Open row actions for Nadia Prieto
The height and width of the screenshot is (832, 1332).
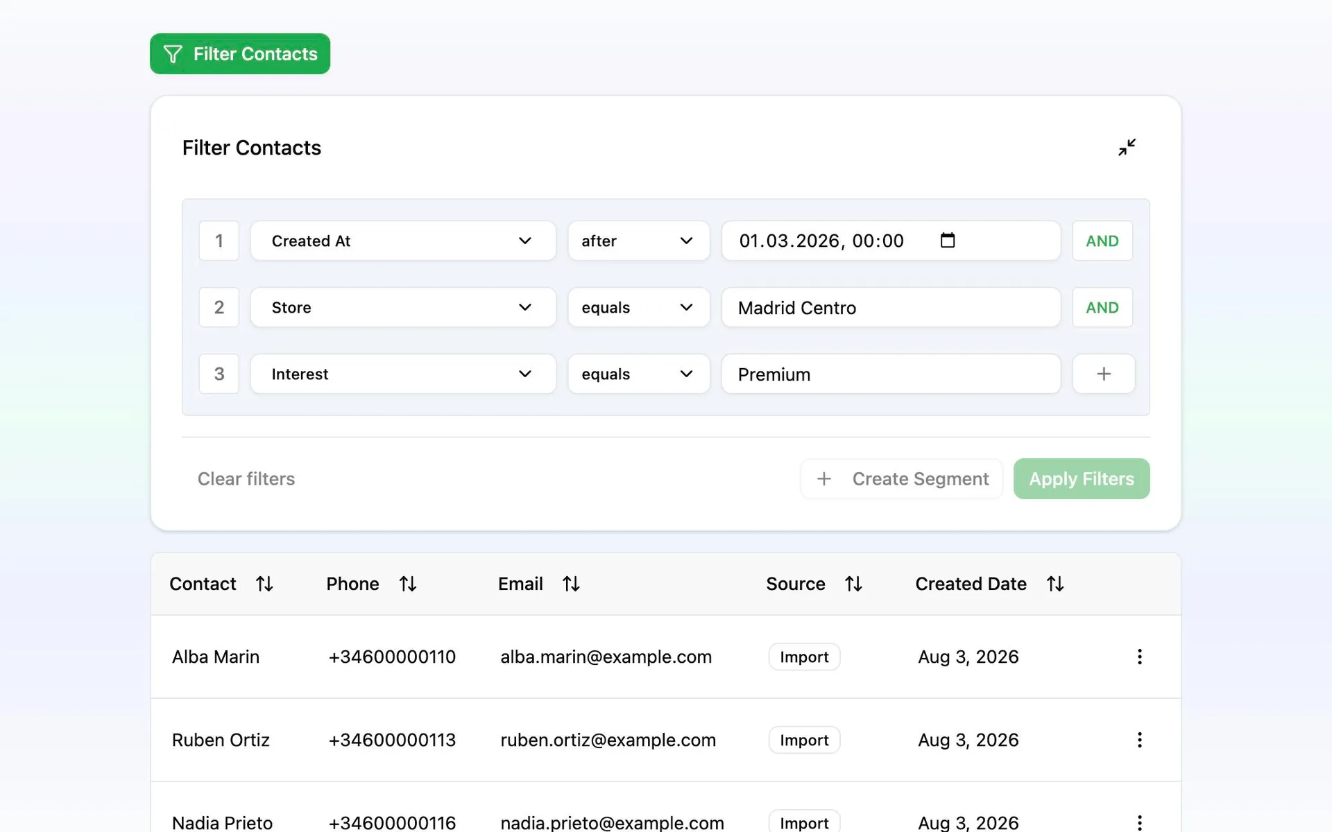point(1139,822)
